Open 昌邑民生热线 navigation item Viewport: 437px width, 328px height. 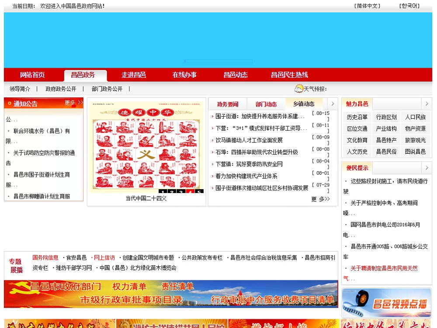pos(289,75)
